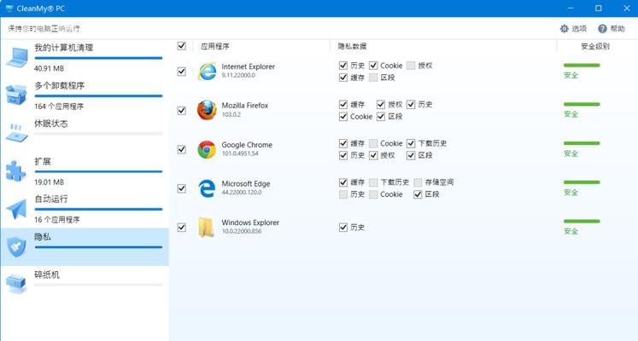Click the 40.91 MB size text
This screenshot has width=638, height=341.
[x=49, y=68]
